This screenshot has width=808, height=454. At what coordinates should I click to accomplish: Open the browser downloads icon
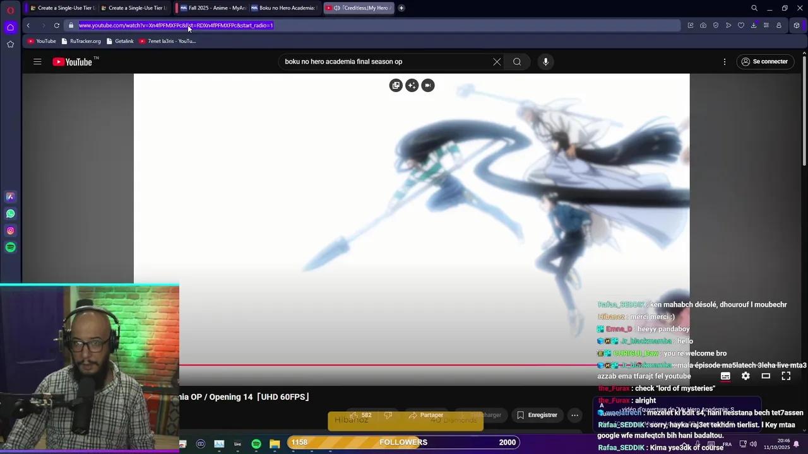click(x=754, y=25)
